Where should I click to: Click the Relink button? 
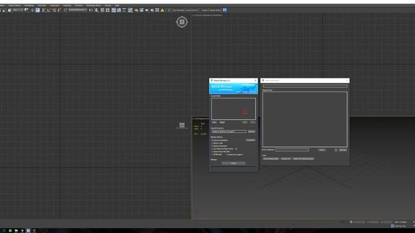(x=233, y=163)
